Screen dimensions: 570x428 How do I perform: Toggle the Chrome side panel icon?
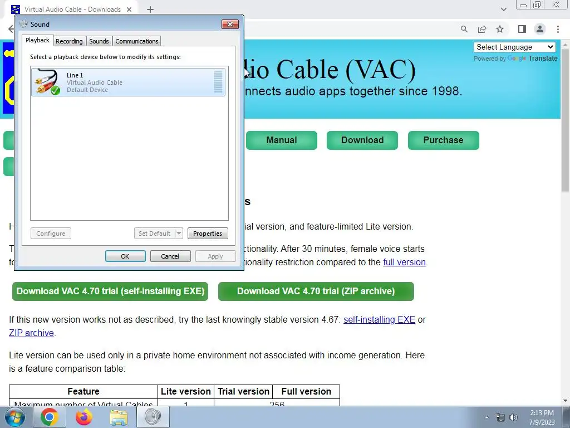(522, 29)
